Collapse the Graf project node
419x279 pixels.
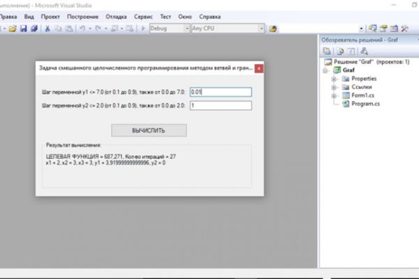(325, 70)
